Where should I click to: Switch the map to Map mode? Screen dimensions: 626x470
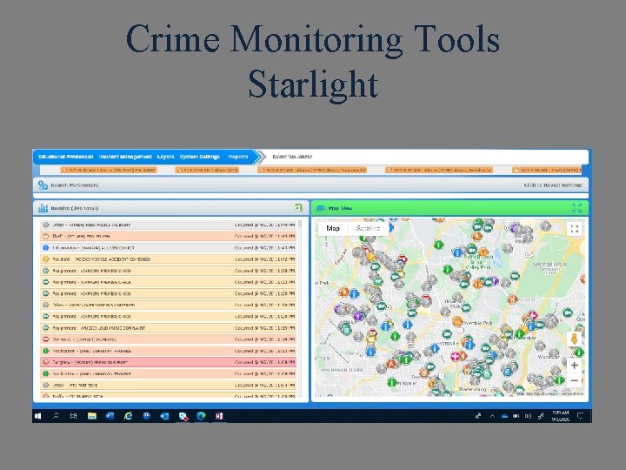click(333, 228)
